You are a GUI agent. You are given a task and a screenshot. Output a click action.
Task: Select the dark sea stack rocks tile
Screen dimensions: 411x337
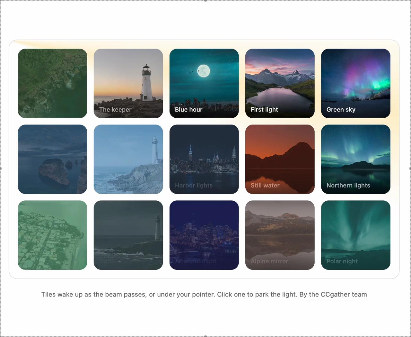[52, 159]
